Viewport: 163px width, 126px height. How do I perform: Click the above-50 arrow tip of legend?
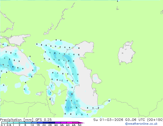click(x=81, y=123)
